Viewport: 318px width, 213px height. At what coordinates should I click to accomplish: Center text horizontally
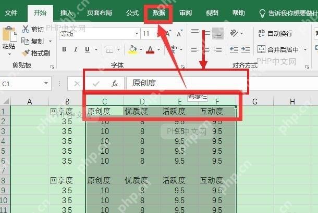tap(206, 49)
